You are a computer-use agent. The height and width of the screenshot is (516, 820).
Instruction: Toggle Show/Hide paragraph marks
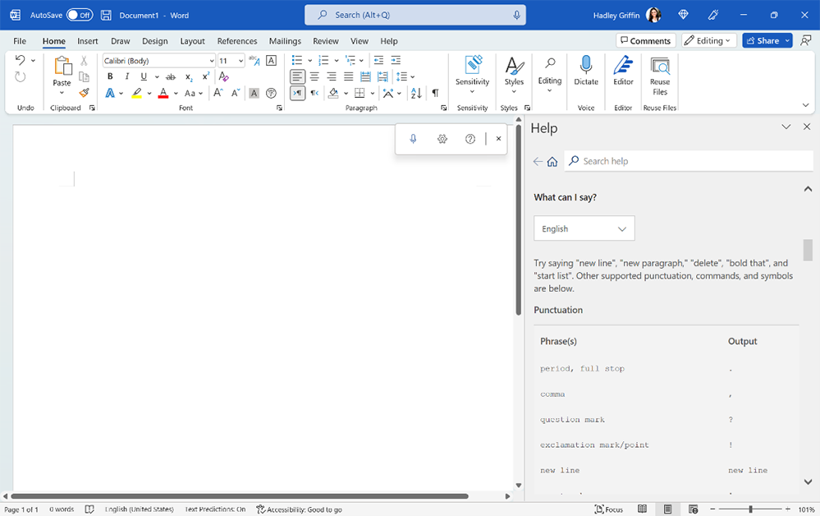[435, 93]
